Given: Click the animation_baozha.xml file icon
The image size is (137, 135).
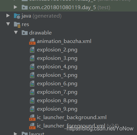Looking at the screenshot, I should (32, 41).
